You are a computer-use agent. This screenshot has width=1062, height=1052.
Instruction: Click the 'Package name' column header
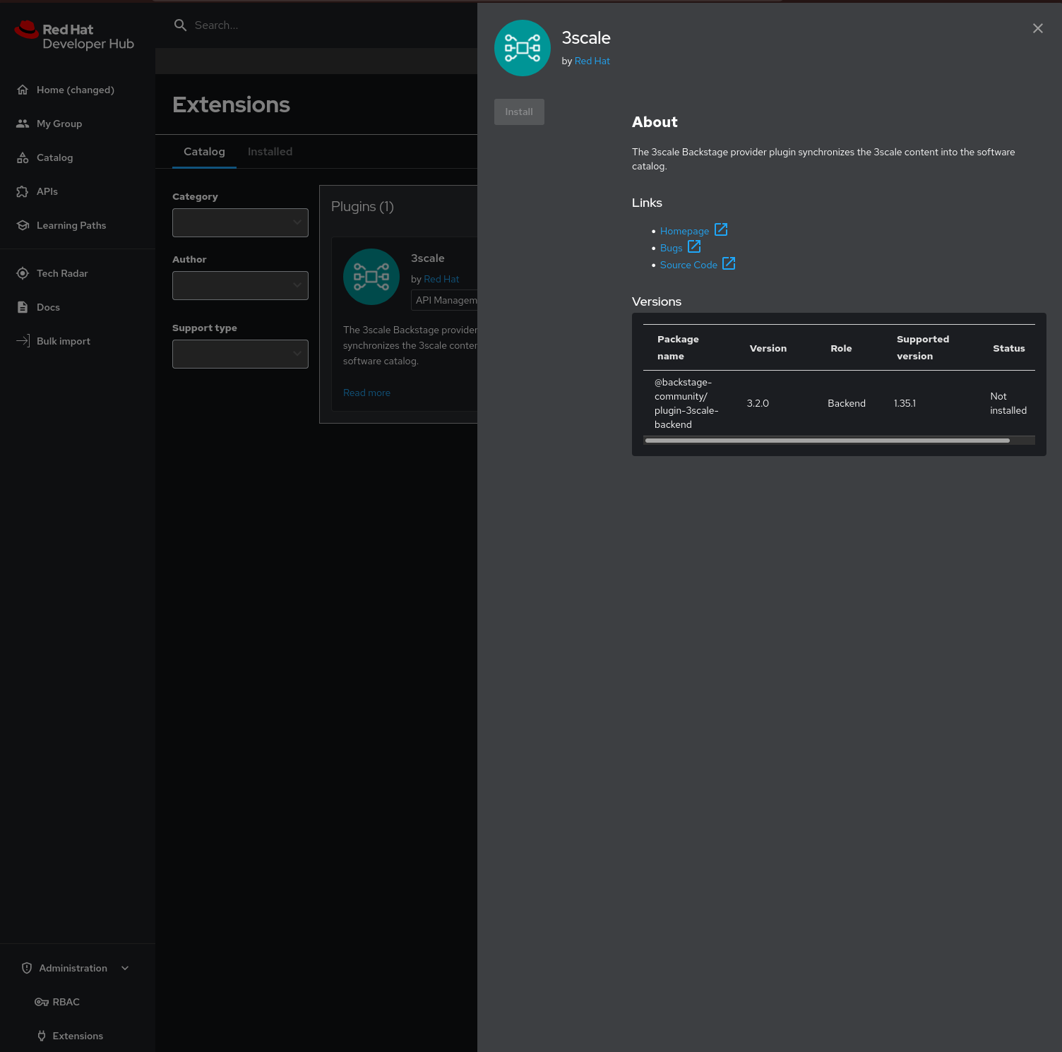pos(678,347)
